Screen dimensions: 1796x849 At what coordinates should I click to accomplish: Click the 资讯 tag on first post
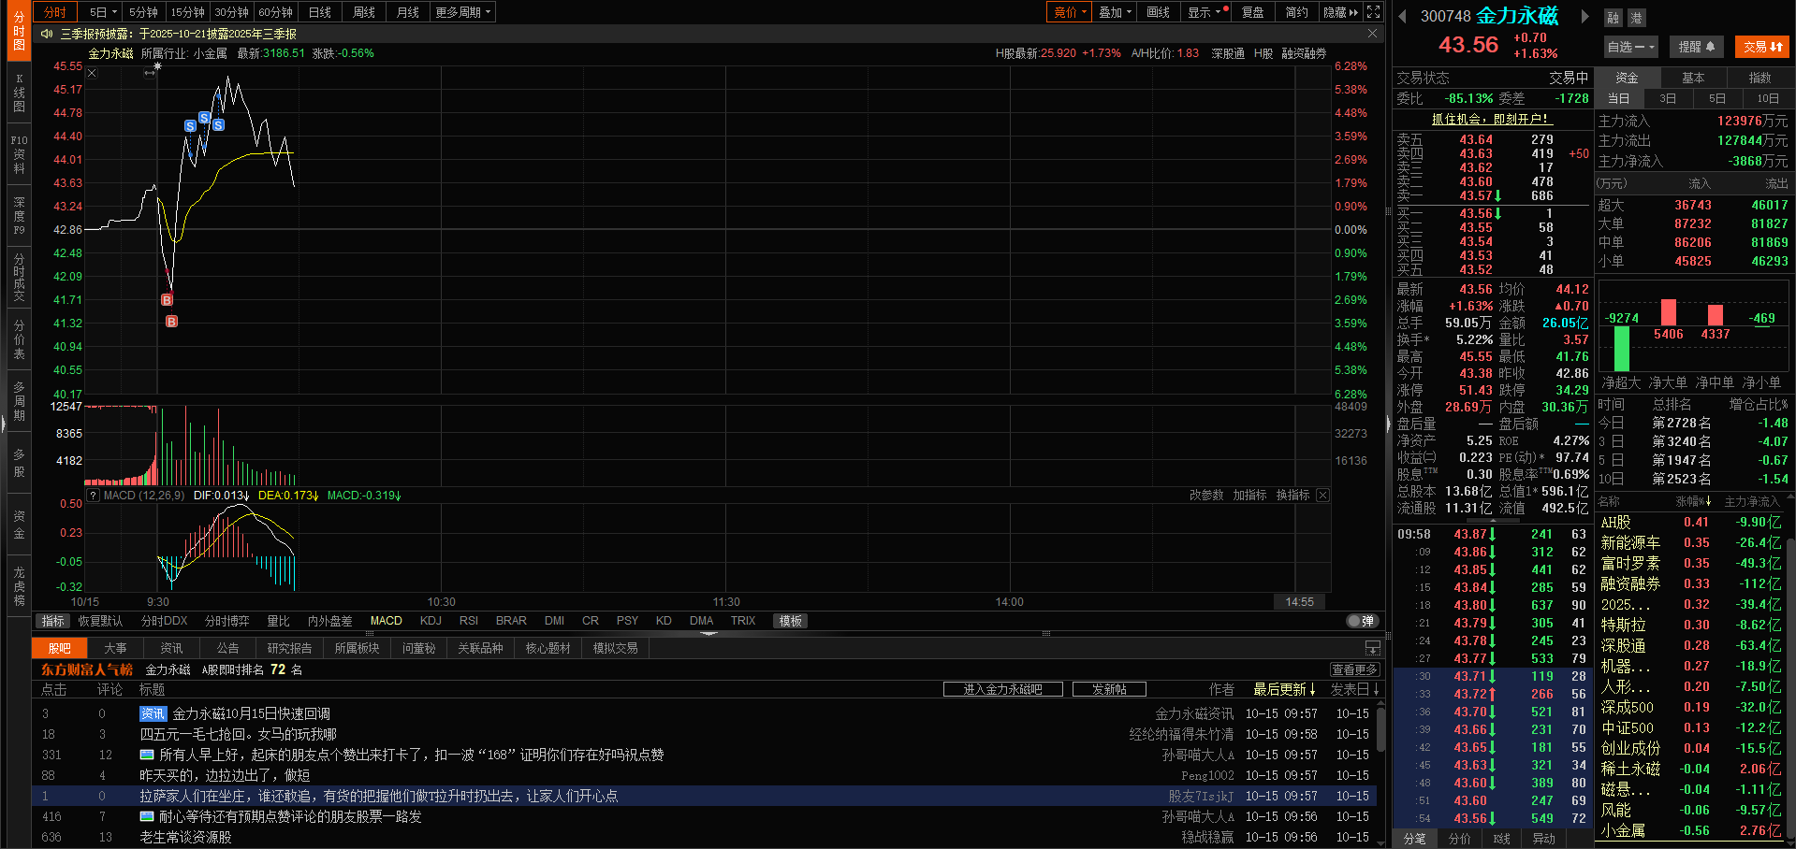[153, 713]
